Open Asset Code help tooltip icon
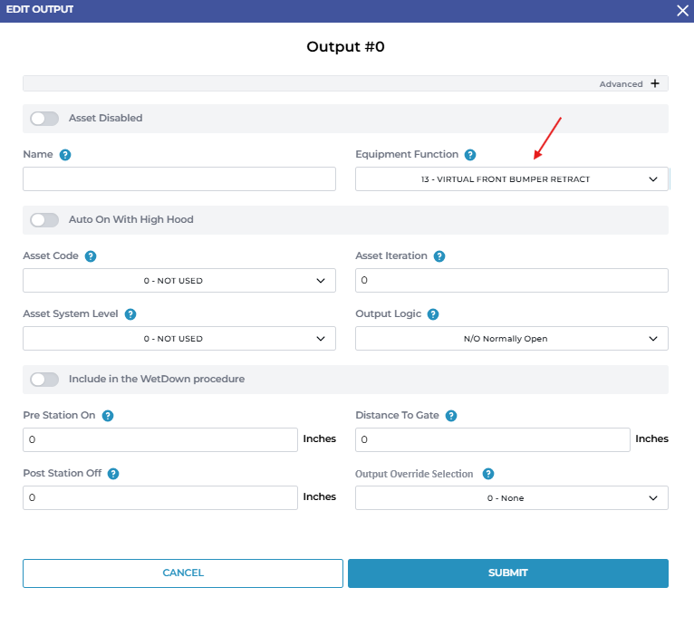The height and width of the screenshot is (626, 694). coord(91,256)
